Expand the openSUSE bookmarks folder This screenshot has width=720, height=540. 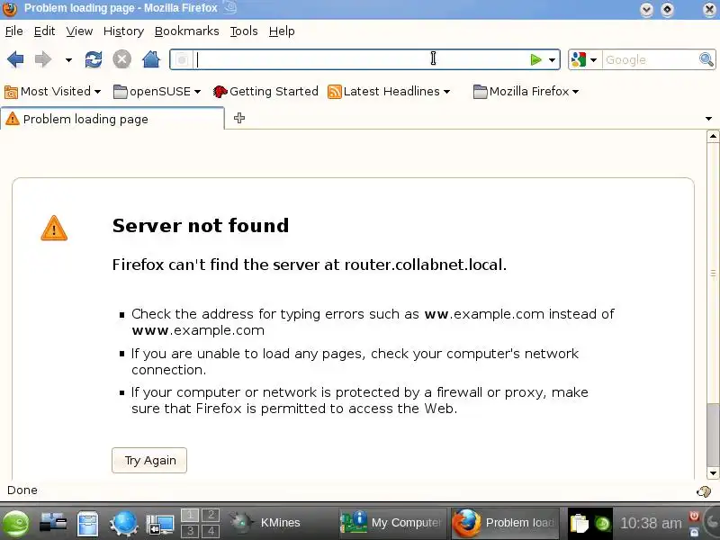coord(157,92)
